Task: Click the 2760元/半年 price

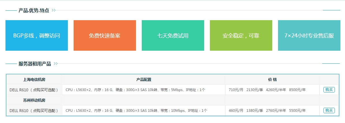Action: point(276,111)
